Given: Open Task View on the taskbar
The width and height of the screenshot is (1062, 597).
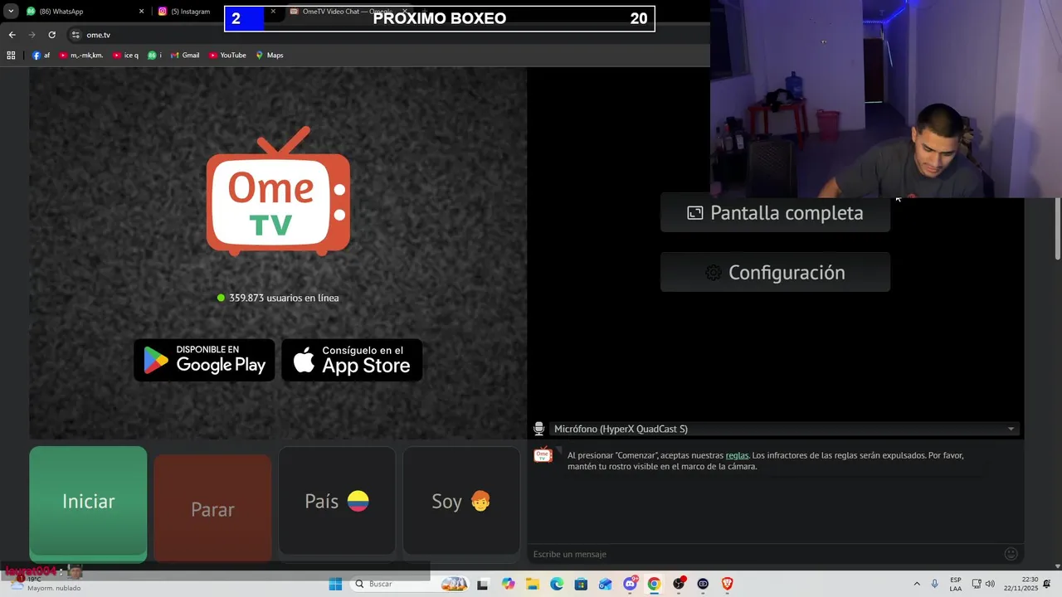Looking at the screenshot, I should coord(483,584).
